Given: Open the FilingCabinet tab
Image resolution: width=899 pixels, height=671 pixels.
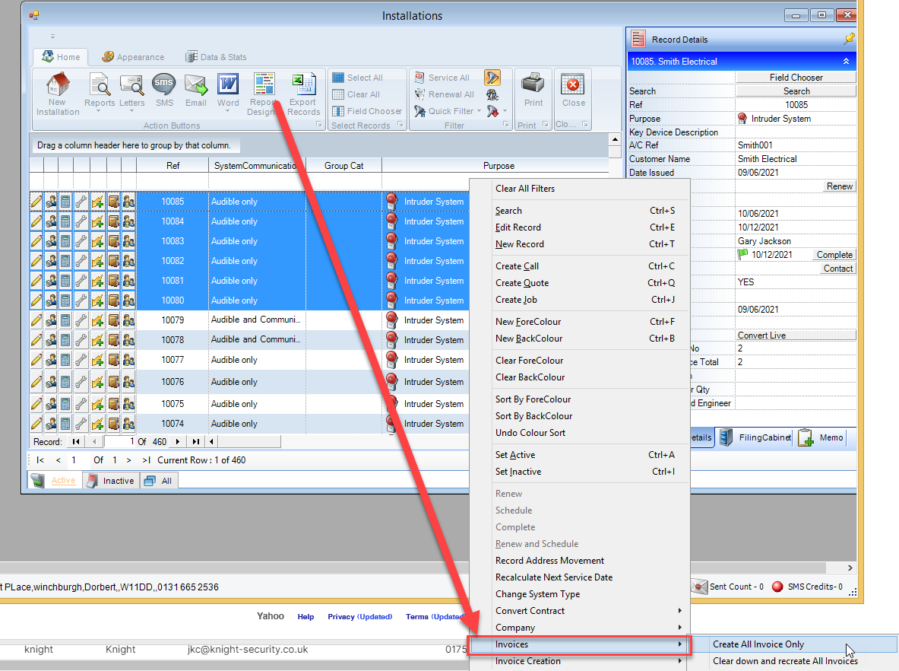Looking at the screenshot, I should pyautogui.click(x=755, y=437).
